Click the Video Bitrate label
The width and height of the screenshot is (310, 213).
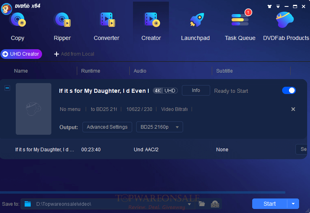[174, 109]
